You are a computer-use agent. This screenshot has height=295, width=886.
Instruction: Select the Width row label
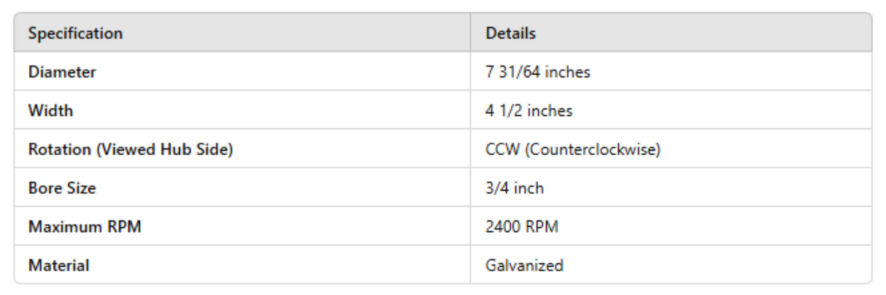tap(50, 111)
